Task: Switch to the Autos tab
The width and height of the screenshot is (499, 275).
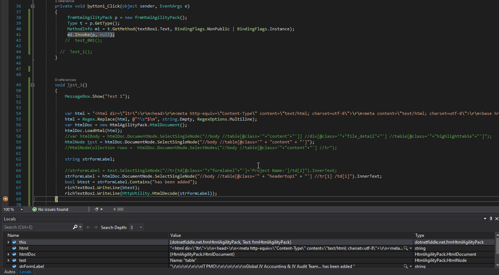Action: (10, 272)
